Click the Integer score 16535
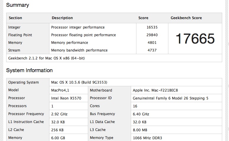 152,27
